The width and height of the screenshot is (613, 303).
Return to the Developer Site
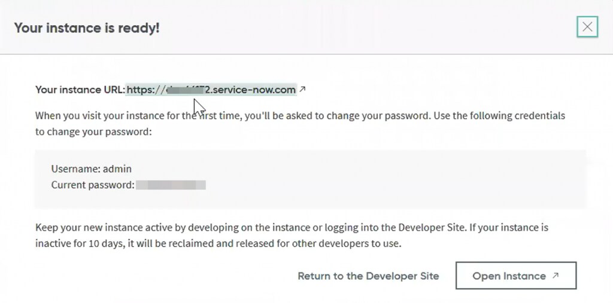[x=368, y=276]
